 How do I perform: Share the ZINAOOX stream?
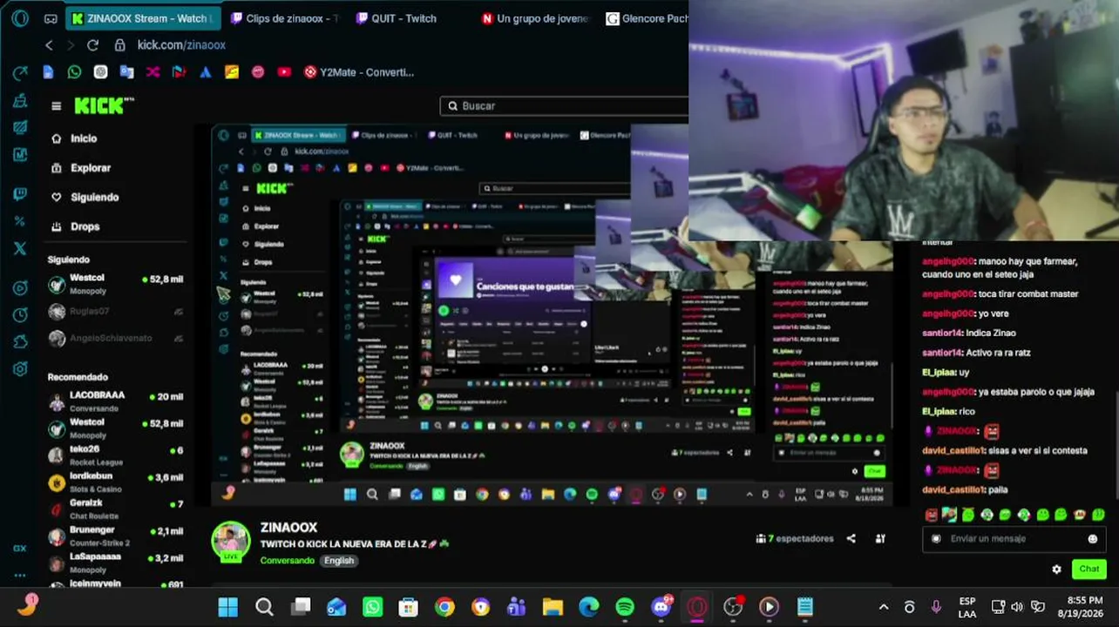tap(851, 539)
